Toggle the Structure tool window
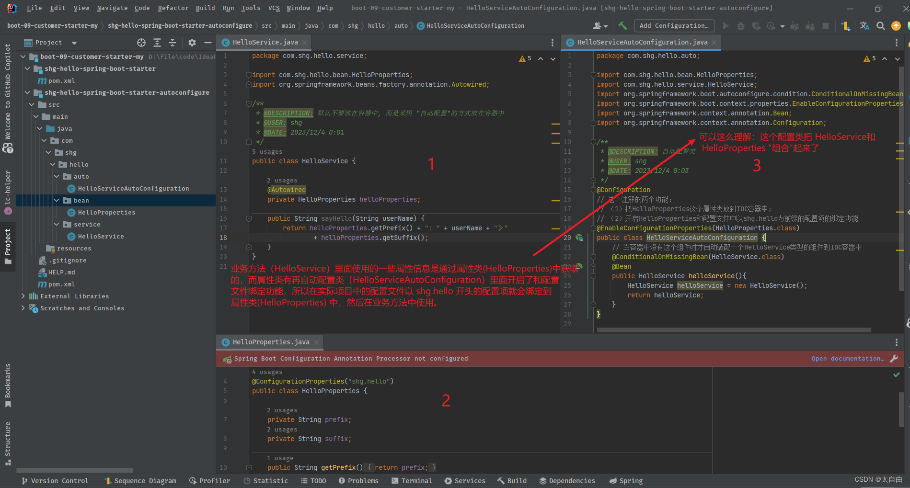 [8, 443]
